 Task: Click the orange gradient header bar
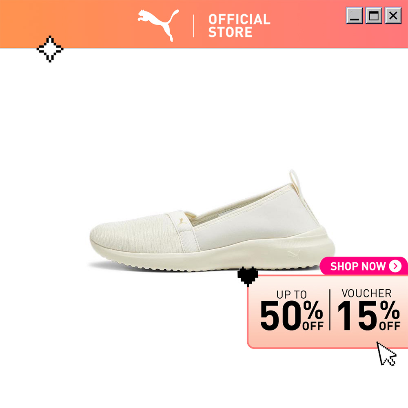[204, 24]
